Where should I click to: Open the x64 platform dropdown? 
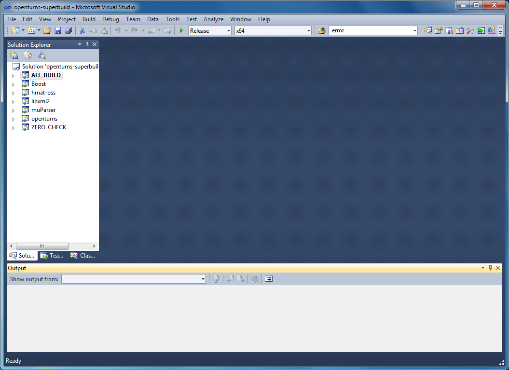click(308, 30)
